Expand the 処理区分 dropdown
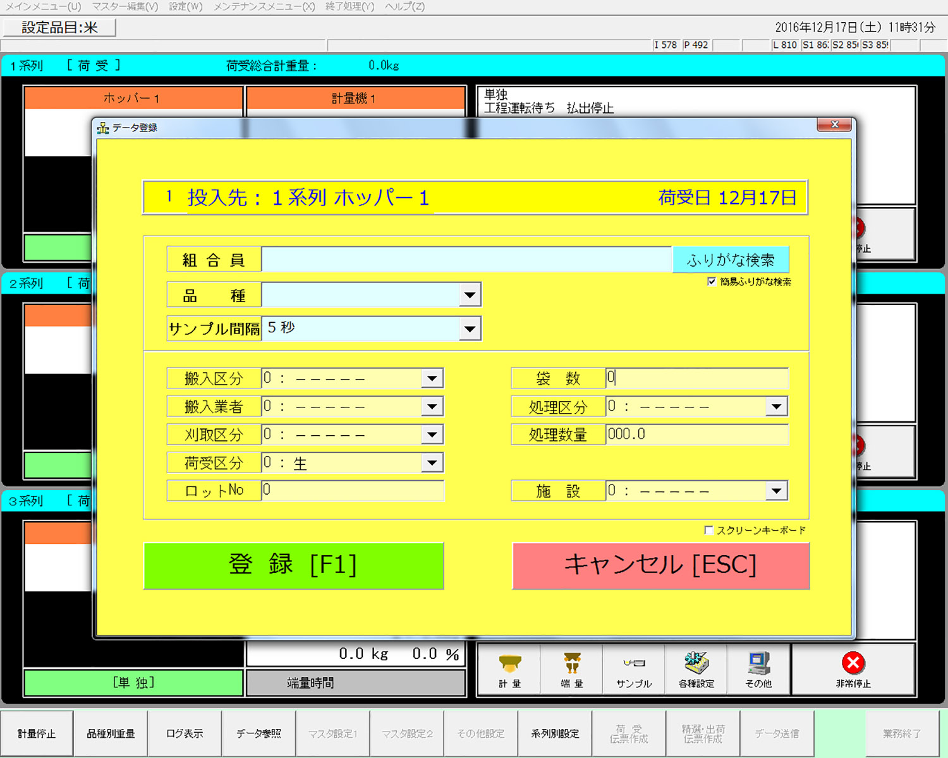 (x=776, y=406)
